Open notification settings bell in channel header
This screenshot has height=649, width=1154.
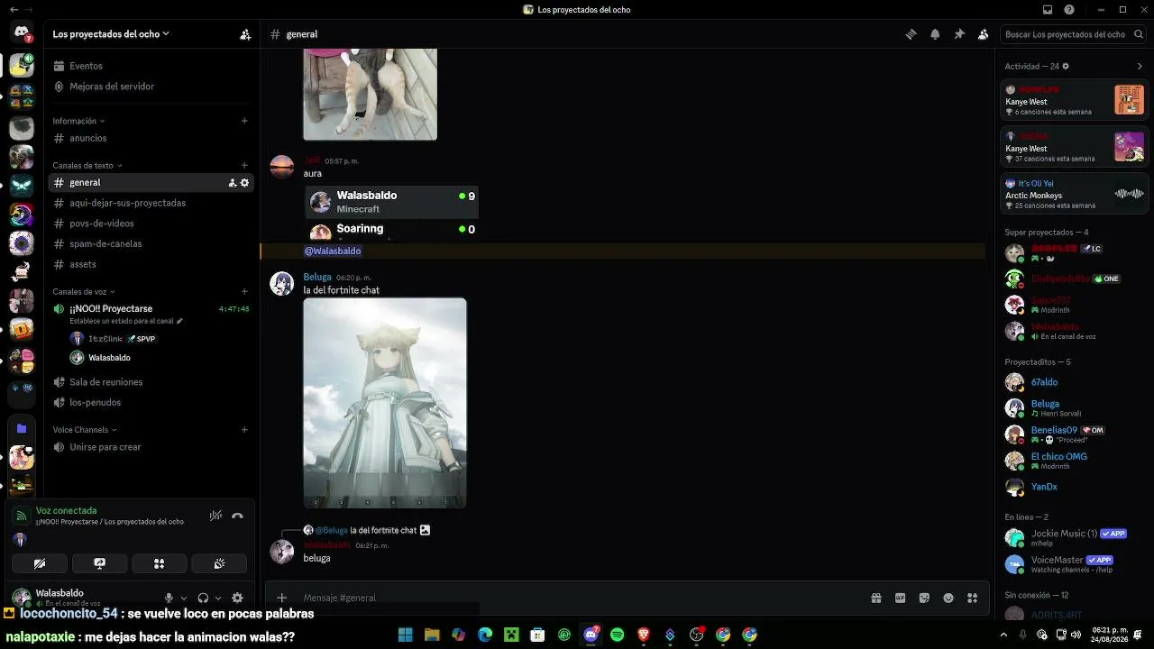click(935, 34)
